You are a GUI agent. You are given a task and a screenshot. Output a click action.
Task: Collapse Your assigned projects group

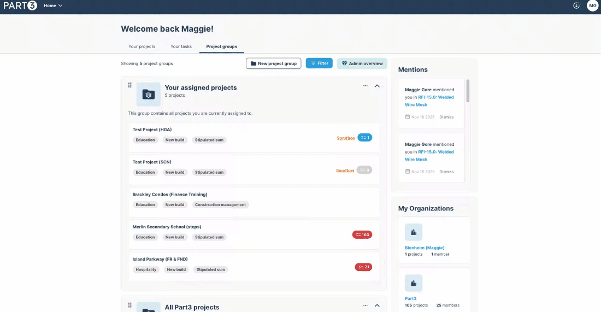pyautogui.click(x=377, y=86)
